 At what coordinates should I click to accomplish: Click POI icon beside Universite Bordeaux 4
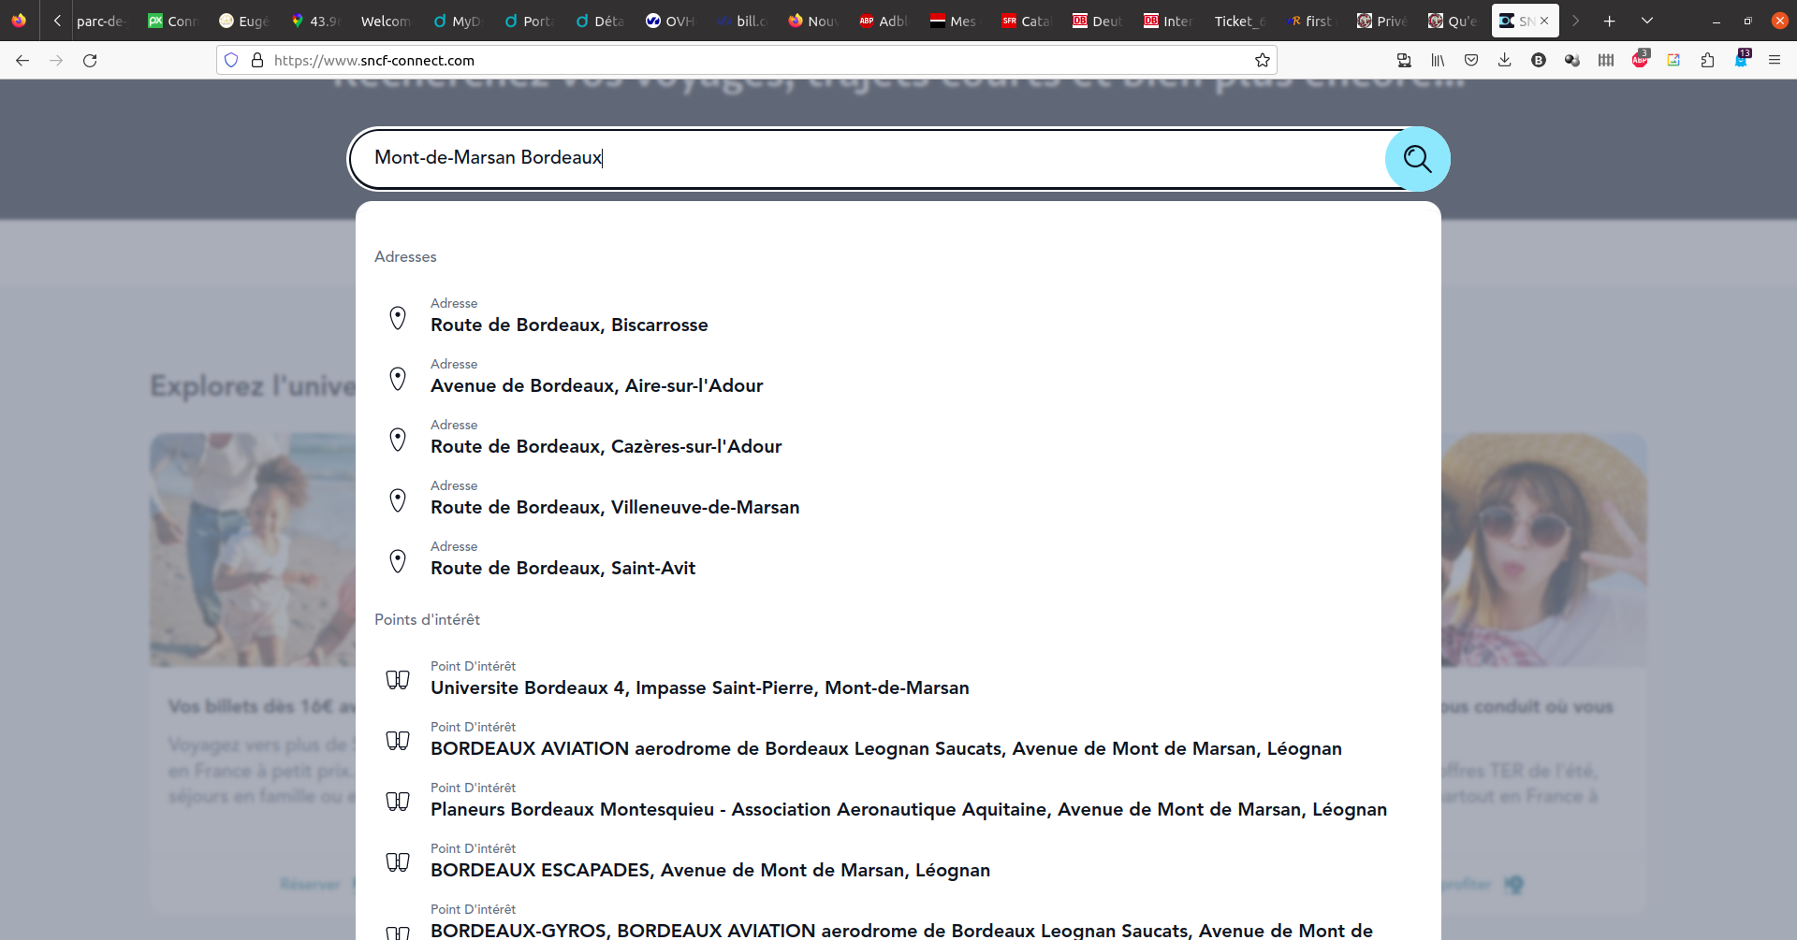coord(398,680)
